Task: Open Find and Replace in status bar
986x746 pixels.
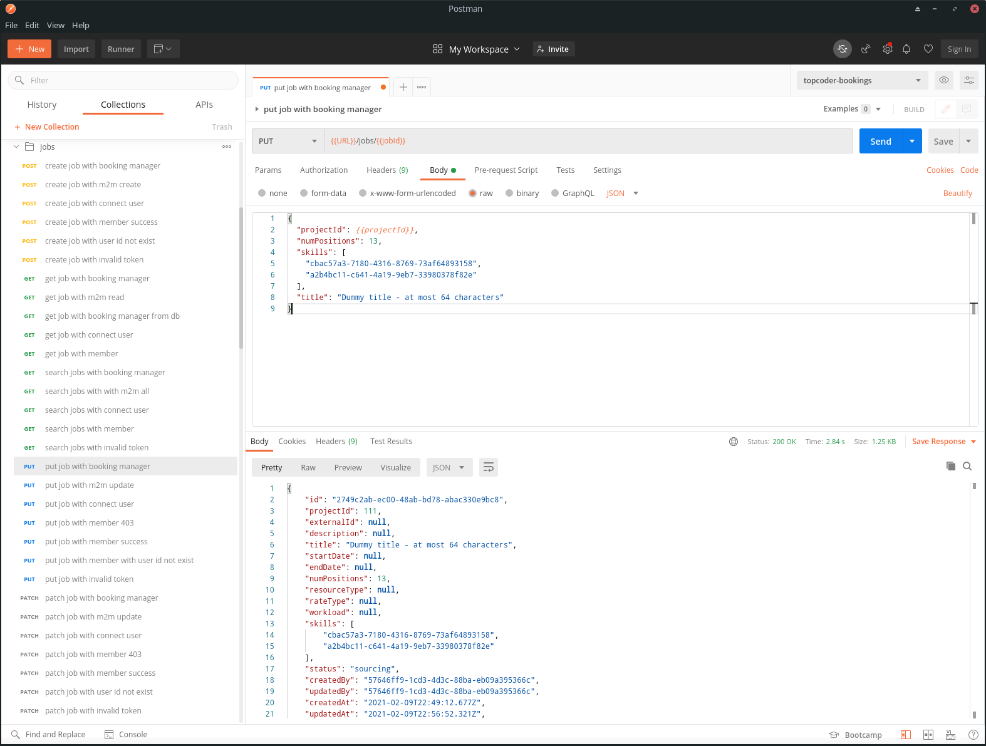Action: [48, 735]
